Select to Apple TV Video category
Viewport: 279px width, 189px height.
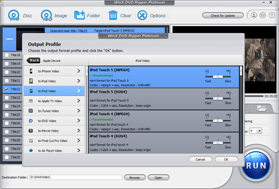click(x=54, y=101)
